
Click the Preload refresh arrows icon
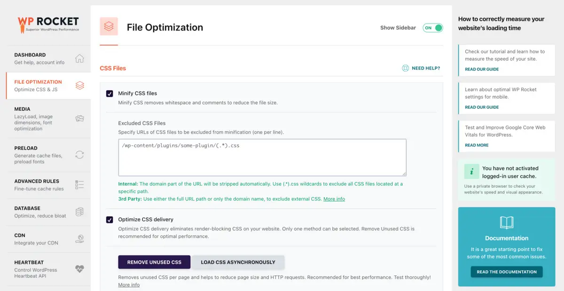[80, 155]
